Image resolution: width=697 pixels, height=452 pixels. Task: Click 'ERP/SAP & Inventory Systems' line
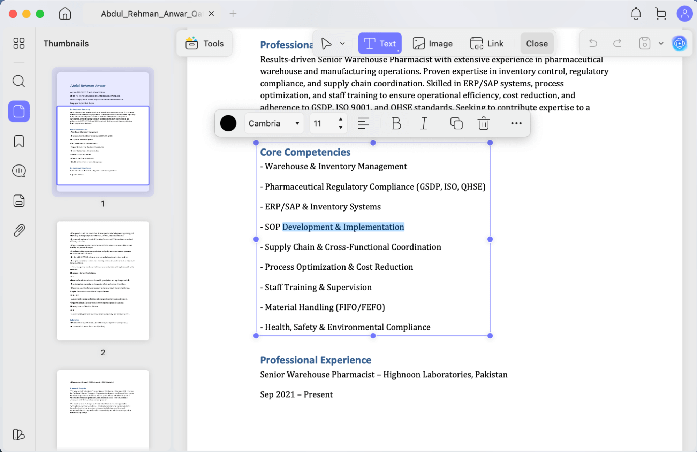click(x=320, y=207)
